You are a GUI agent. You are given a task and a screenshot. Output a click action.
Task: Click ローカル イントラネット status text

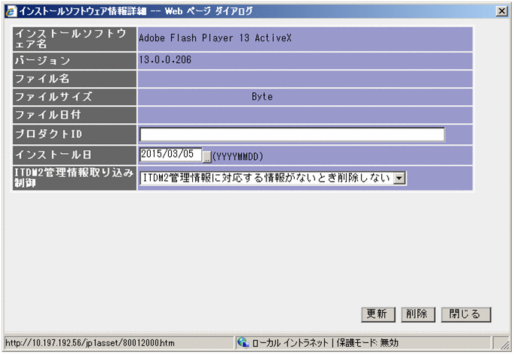(290, 343)
